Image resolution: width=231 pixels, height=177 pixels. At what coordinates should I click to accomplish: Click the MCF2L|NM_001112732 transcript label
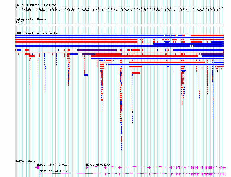click(54, 171)
